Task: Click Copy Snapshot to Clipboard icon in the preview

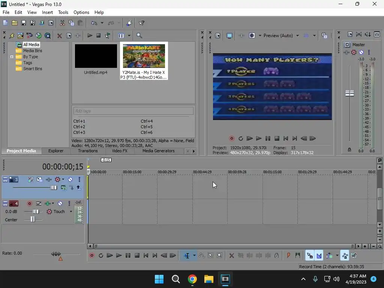Action: click(324, 36)
